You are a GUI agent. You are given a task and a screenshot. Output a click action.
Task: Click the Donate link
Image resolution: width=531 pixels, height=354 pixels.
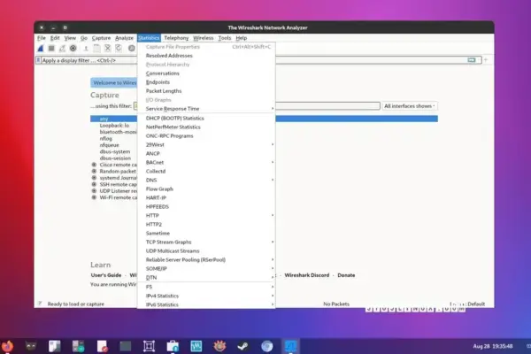point(346,275)
